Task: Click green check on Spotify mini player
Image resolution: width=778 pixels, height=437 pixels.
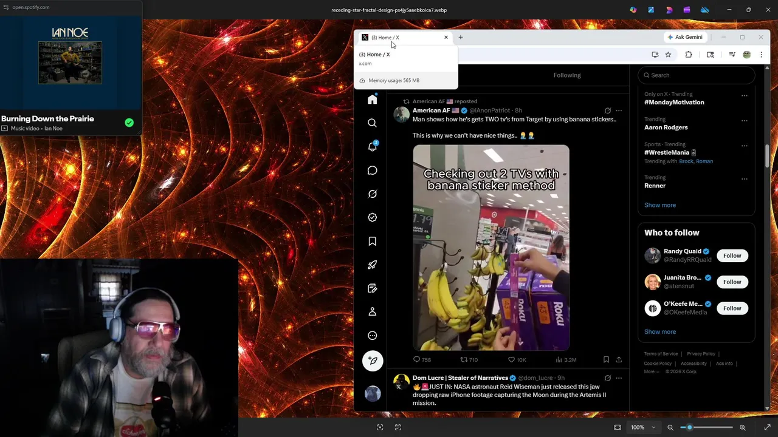Action: pyautogui.click(x=129, y=123)
